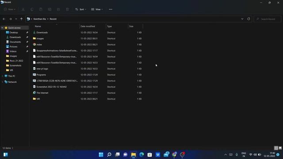Viewport: 283px width, 159px height.
Task: Open Videos in the sidebar
Action: coord(13,51)
